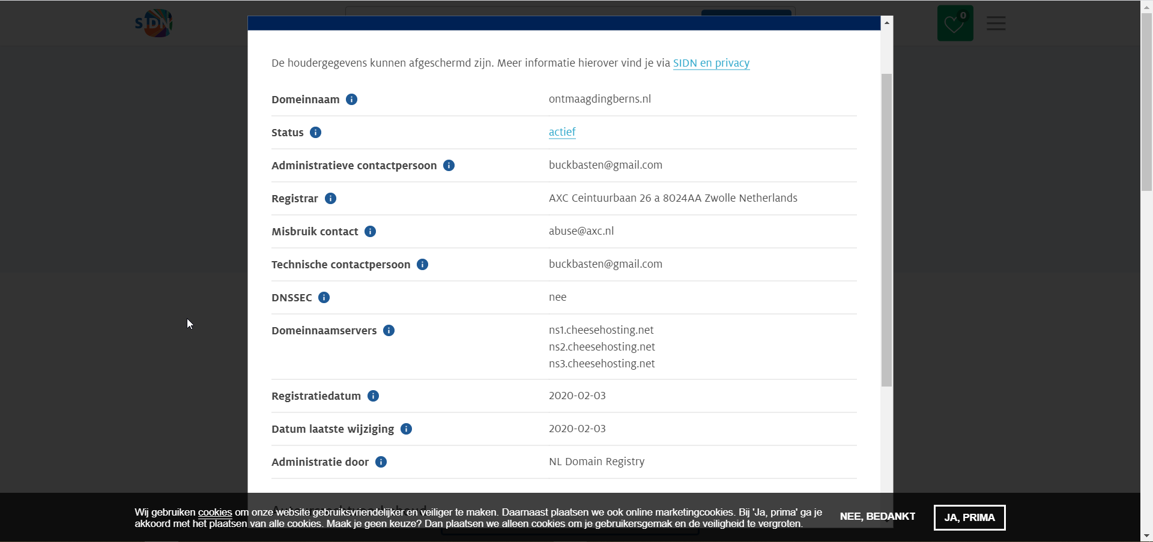The height and width of the screenshot is (542, 1153).
Task: Click the Registrar info icon
Action: pyautogui.click(x=330, y=199)
